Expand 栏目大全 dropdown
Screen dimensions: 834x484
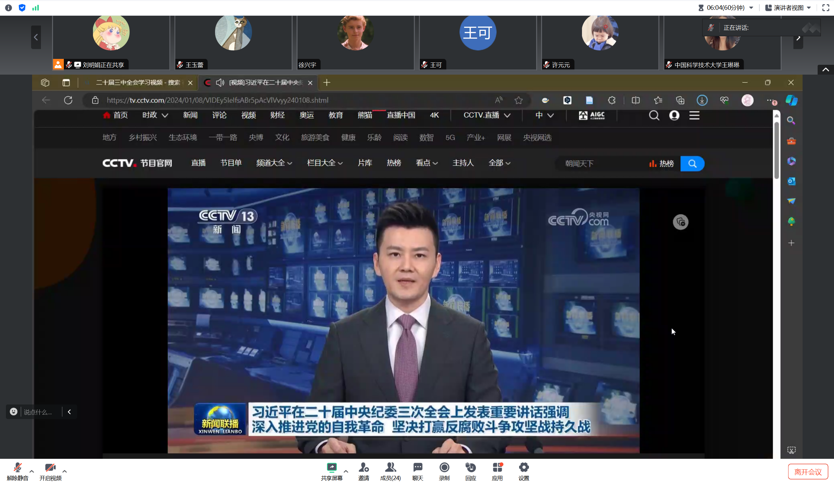[x=325, y=163]
